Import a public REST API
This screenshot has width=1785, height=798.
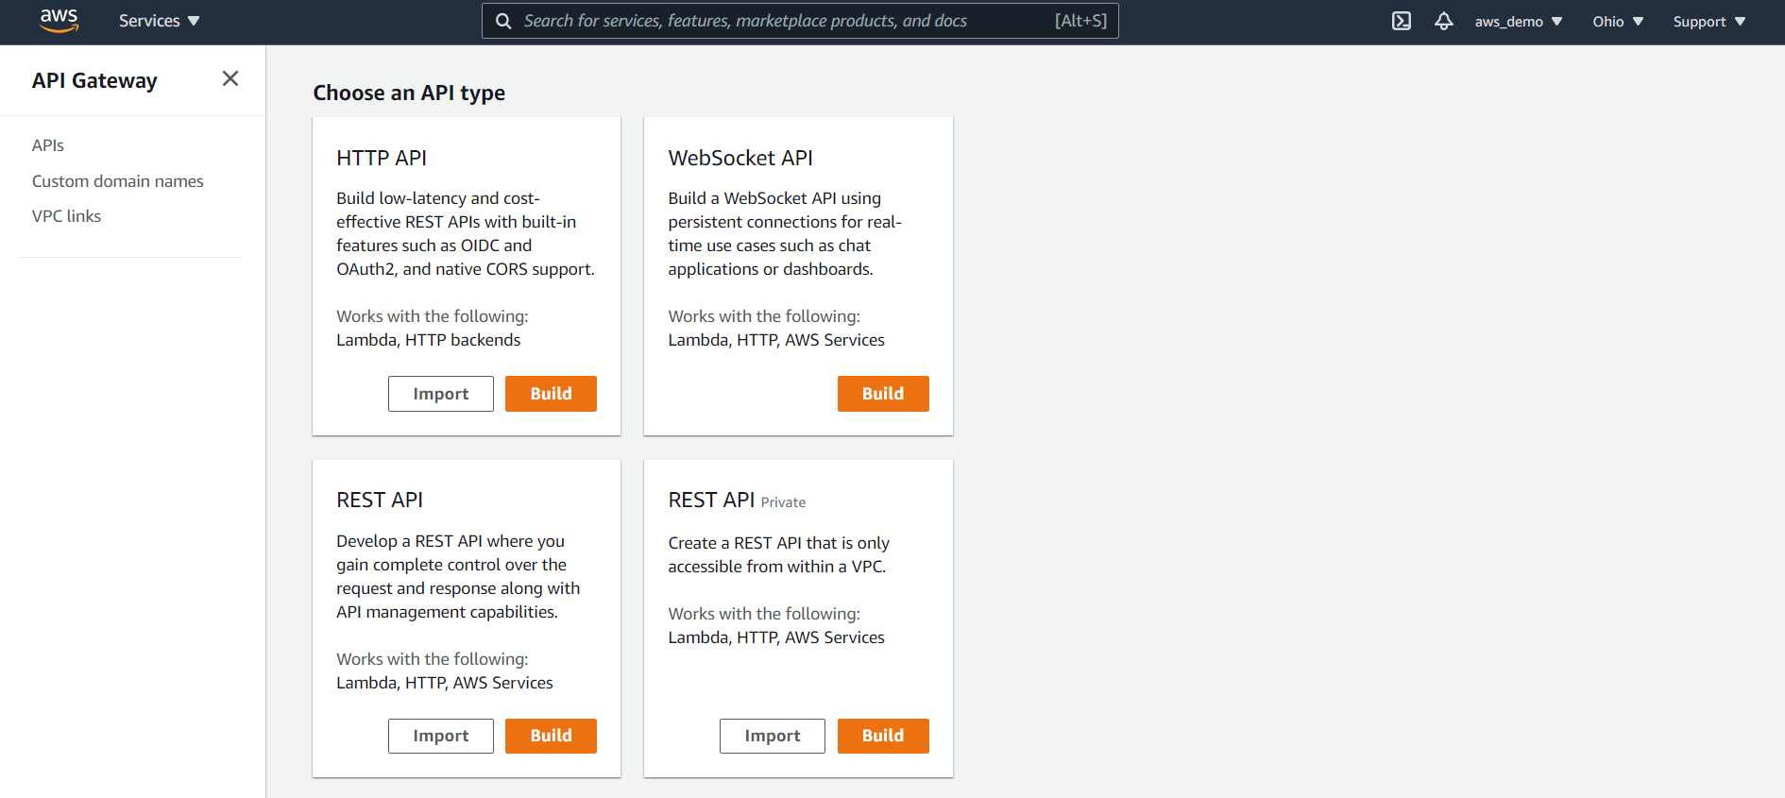coord(440,736)
